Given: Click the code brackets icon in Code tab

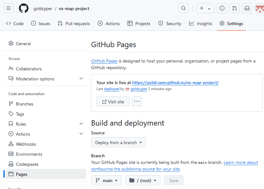Looking at the screenshot, I should point(8,23).
